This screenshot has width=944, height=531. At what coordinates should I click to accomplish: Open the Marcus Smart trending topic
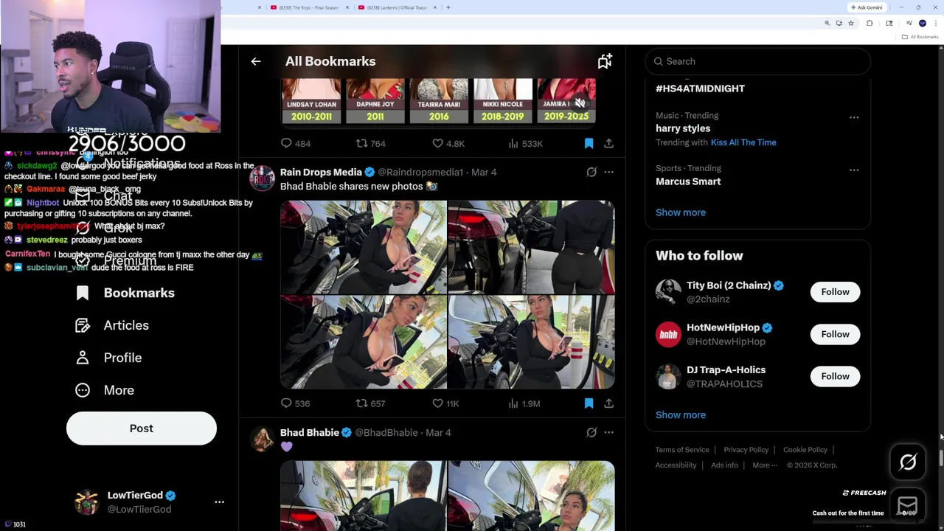pyautogui.click(x=688, y=181)
